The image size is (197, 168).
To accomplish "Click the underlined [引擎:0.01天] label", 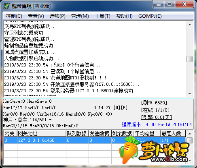I will point(157,117).
